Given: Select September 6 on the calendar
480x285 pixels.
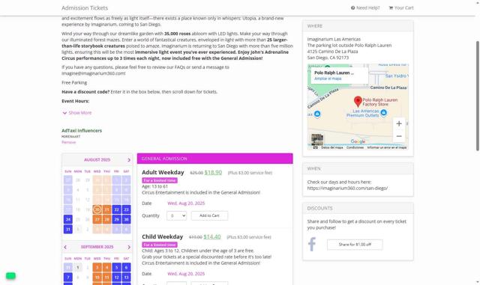Looking at the screenshot, I should (x=127, y=267).
